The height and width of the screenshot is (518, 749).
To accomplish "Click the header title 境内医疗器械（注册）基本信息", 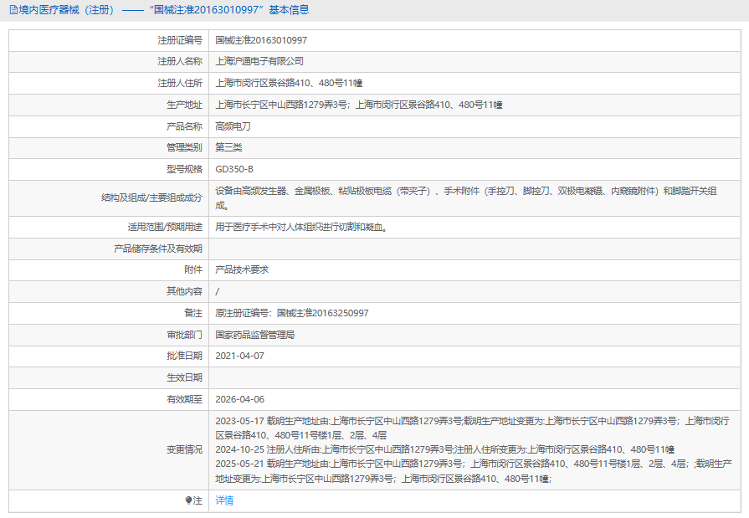I will [164, 10].
